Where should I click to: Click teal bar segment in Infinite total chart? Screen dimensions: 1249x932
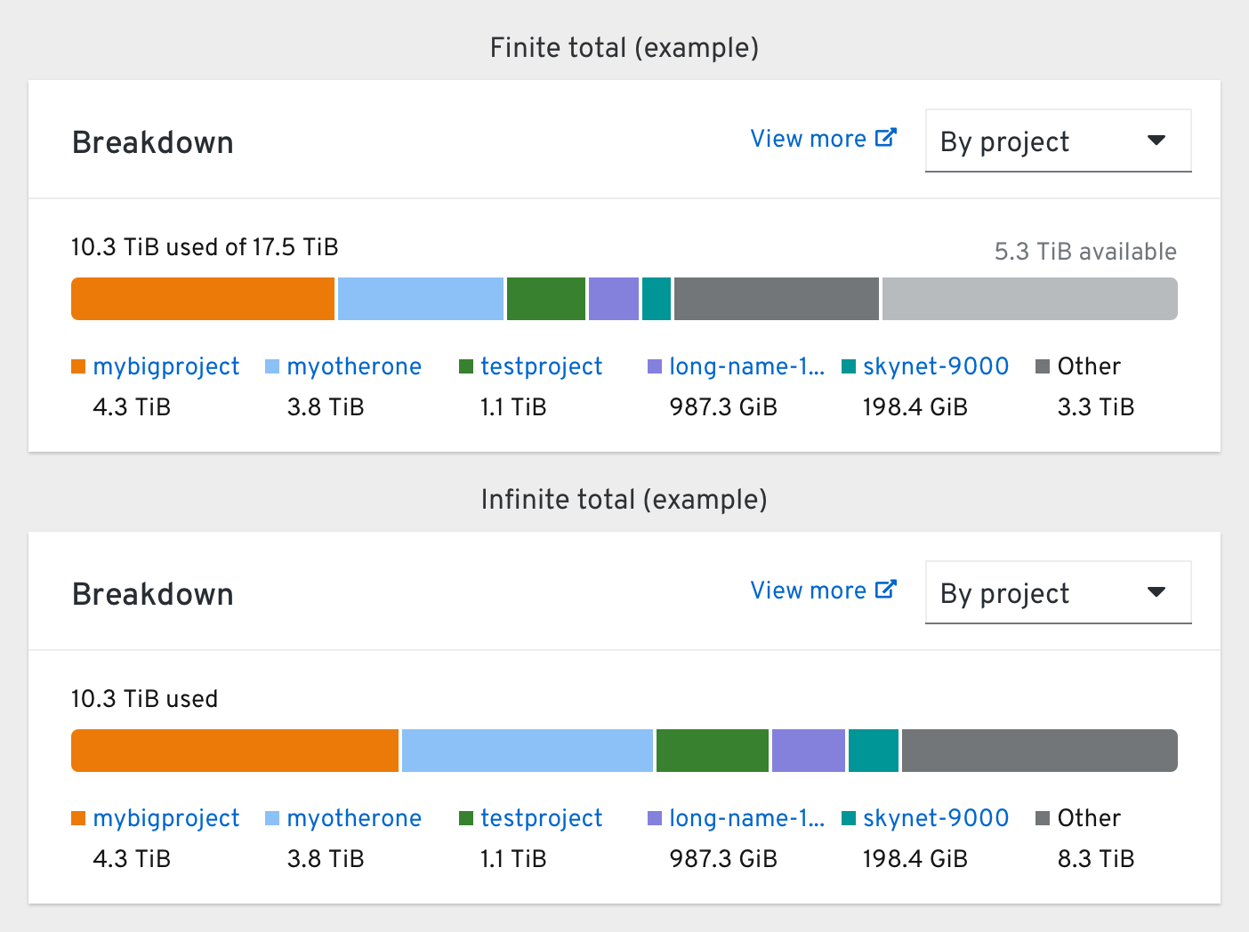(874, 751)
